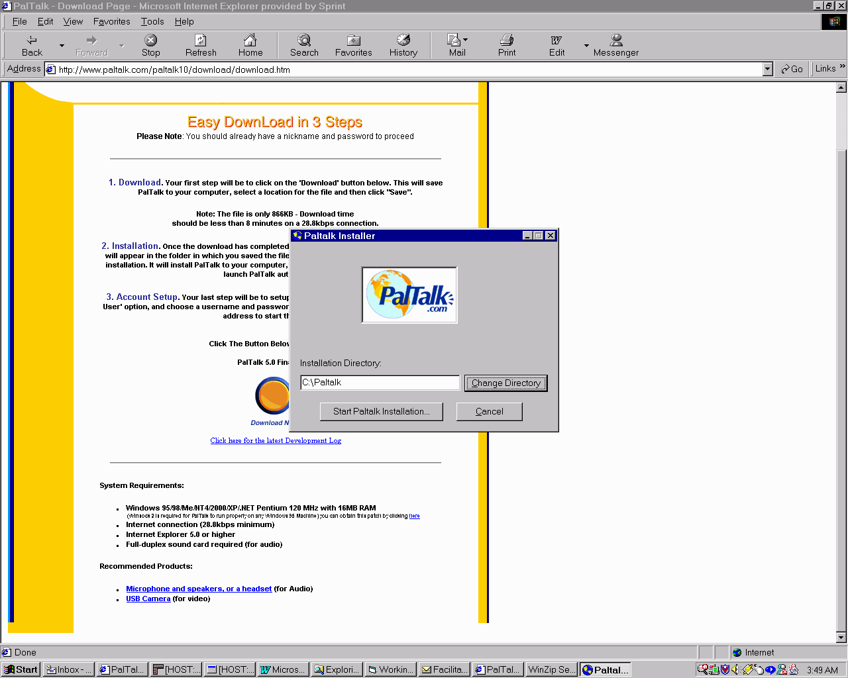Viewport: 848px width, 678px height.
Task: Click the Links toolbar label
Action: (825, 68)
